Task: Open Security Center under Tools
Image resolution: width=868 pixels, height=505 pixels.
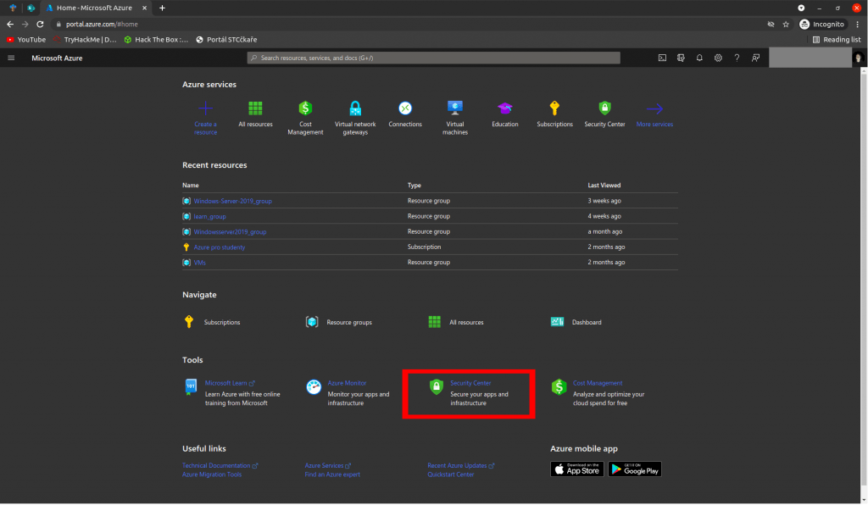Action: tap(470, 384)
